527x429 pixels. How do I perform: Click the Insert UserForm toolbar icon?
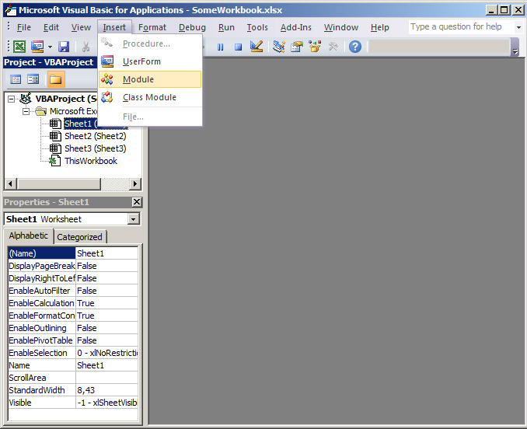37,47
